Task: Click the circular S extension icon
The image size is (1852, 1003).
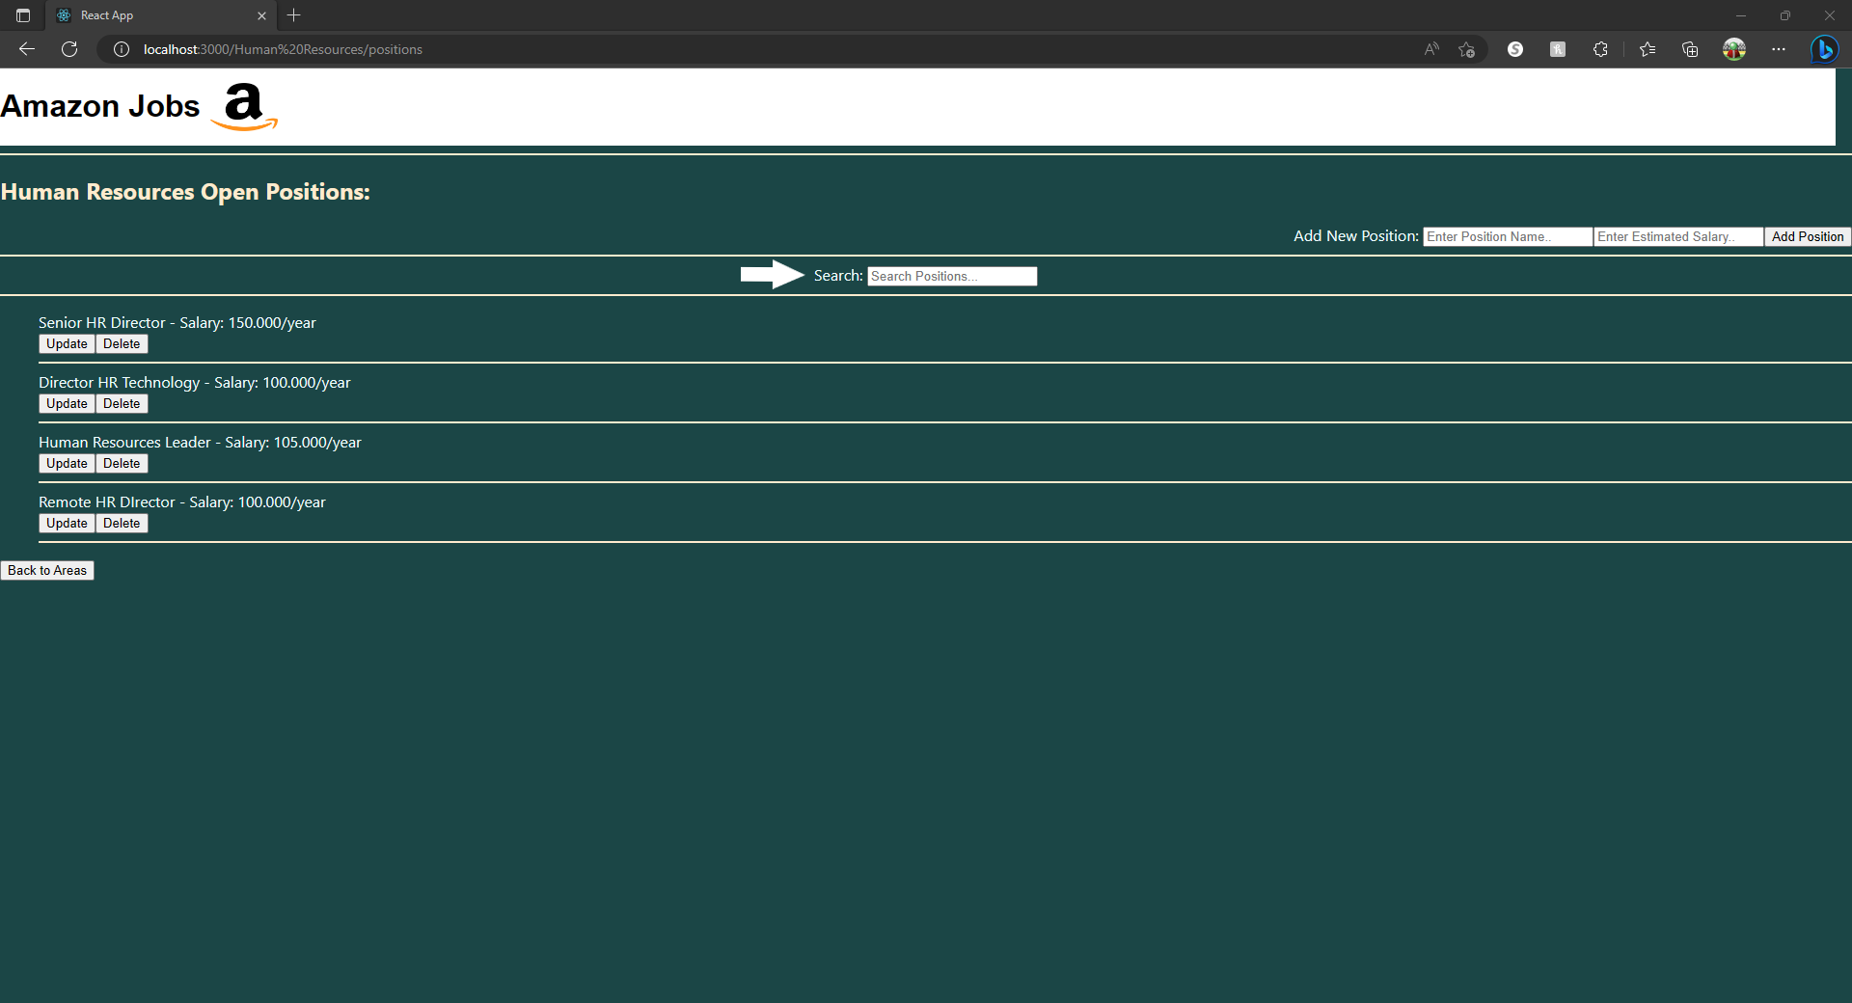Action: pyautogui.click(x=1515, y=49)
